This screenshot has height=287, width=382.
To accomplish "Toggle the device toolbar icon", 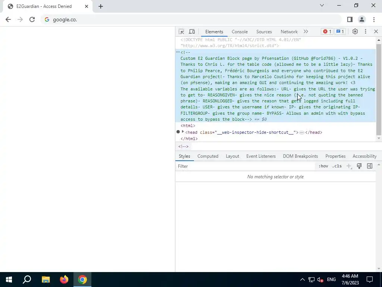I will [192, 31].
